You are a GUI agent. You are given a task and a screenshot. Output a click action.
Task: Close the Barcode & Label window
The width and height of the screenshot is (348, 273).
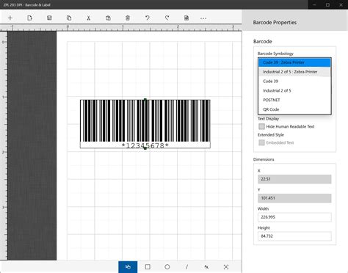341,4
